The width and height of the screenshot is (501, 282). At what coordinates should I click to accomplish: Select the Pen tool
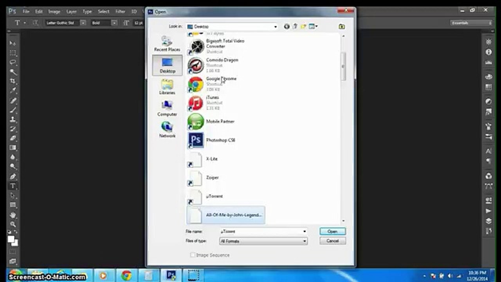click(x=13, y=177)
